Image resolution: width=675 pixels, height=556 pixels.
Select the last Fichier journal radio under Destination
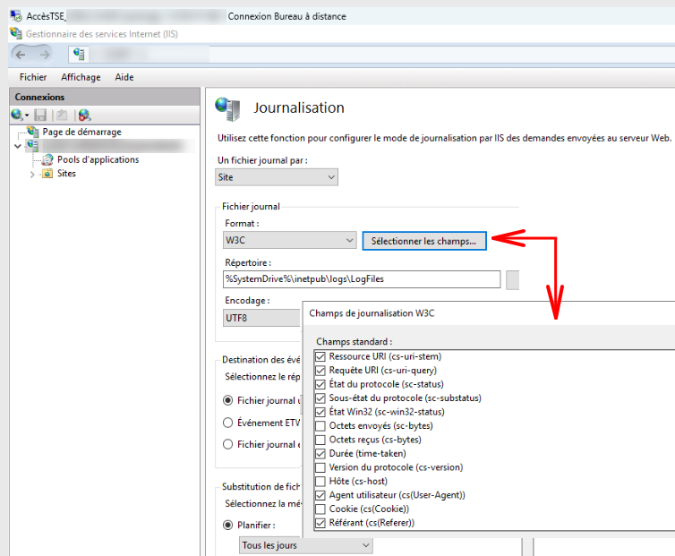tap(227, 444)
